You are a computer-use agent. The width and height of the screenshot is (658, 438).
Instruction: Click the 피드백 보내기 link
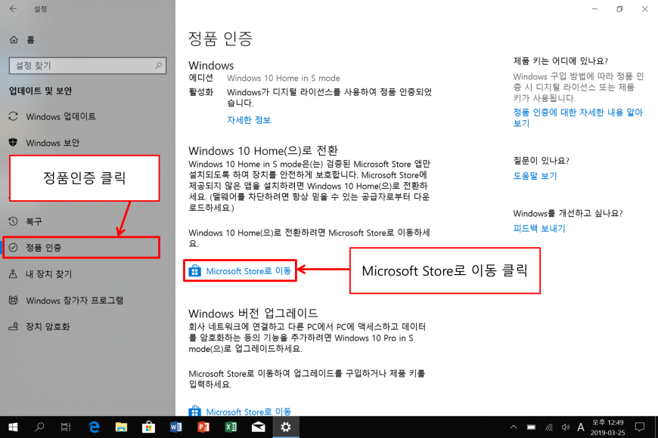click(539, 229)
